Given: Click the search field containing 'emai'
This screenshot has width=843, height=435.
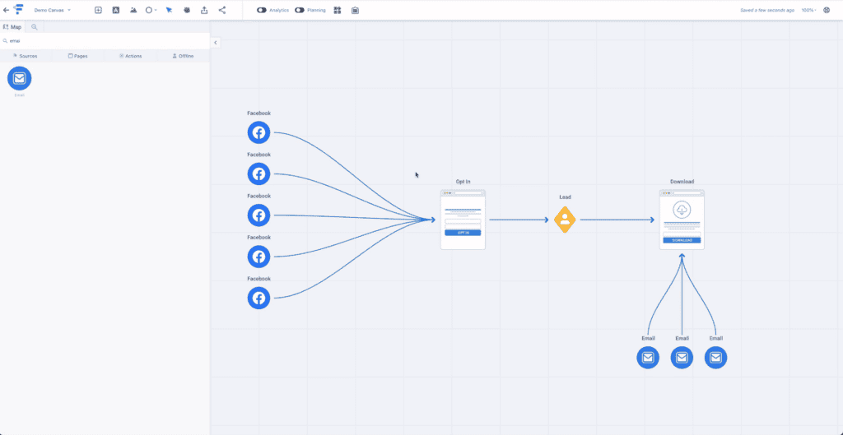Looking at the screenshot, I should pyautogui.click(x=105, y=41).
